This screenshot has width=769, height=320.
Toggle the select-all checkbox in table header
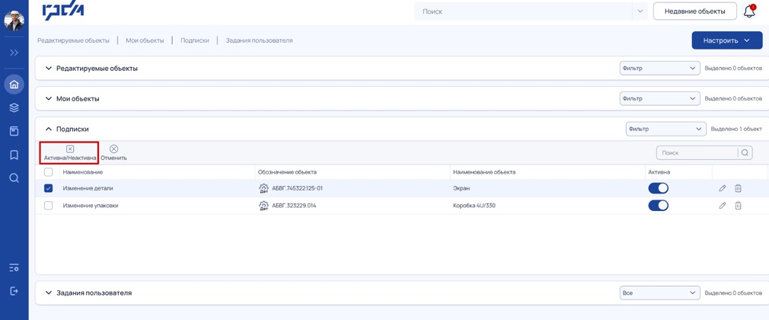pos(49,172)
